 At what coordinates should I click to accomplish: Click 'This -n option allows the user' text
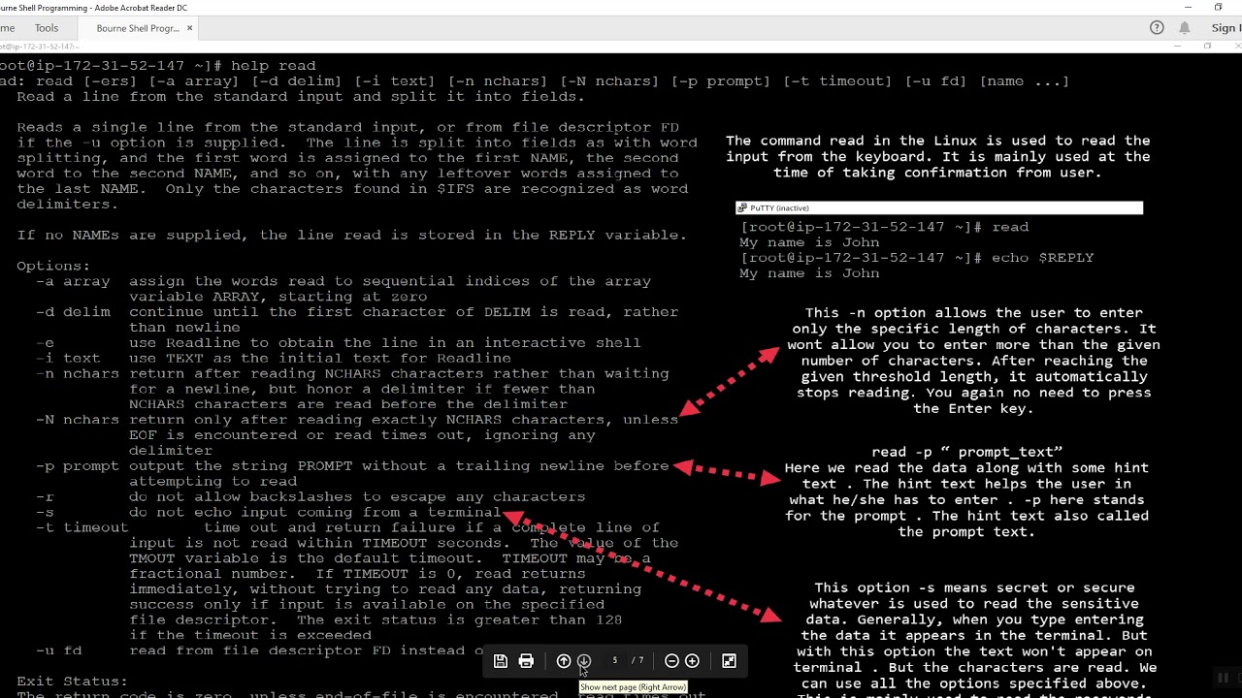(x=973, y=361)
